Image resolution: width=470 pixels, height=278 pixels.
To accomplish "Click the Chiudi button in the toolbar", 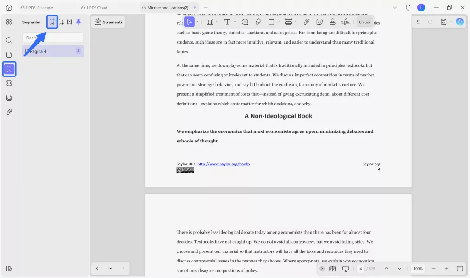I will [x=364, y=22].
